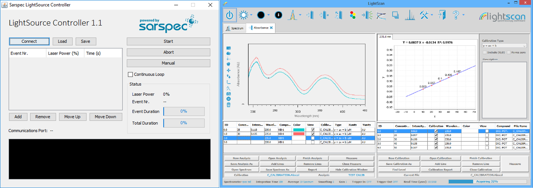Click the cyan color swatch in row 0.0
The height and width of the screenshot is (188, 533).
coord(299,130)
